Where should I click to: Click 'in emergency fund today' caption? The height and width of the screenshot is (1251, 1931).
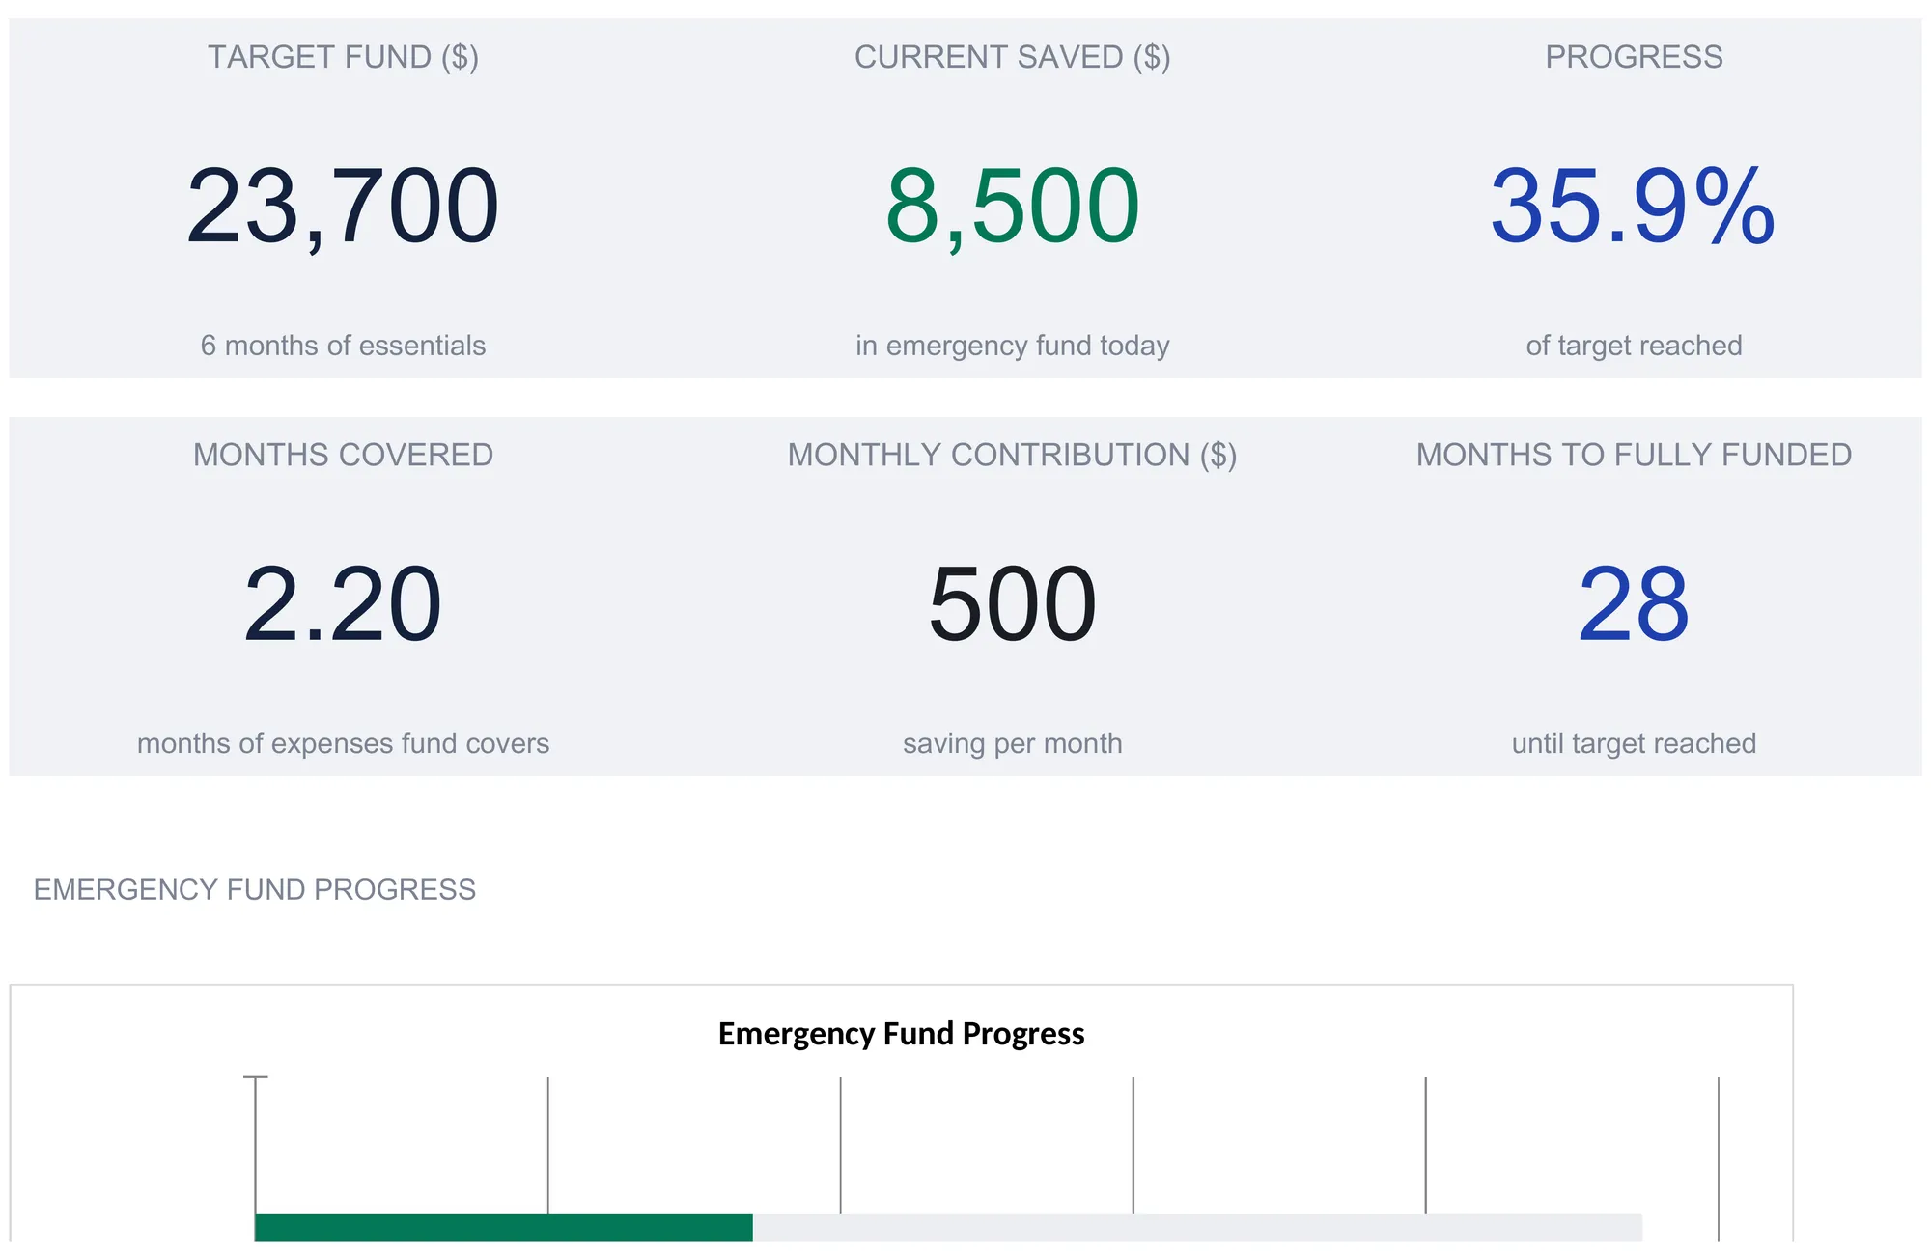[1012, 346]
